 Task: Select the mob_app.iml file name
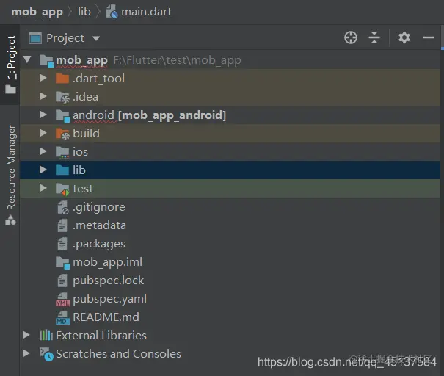(108, 262)
